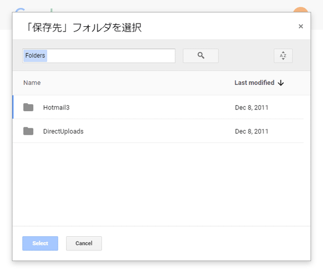The width and height of the screenshot is (323, 273).
Task: Toggle the Last modified sort arrow
Action: (x=281, y=83)
